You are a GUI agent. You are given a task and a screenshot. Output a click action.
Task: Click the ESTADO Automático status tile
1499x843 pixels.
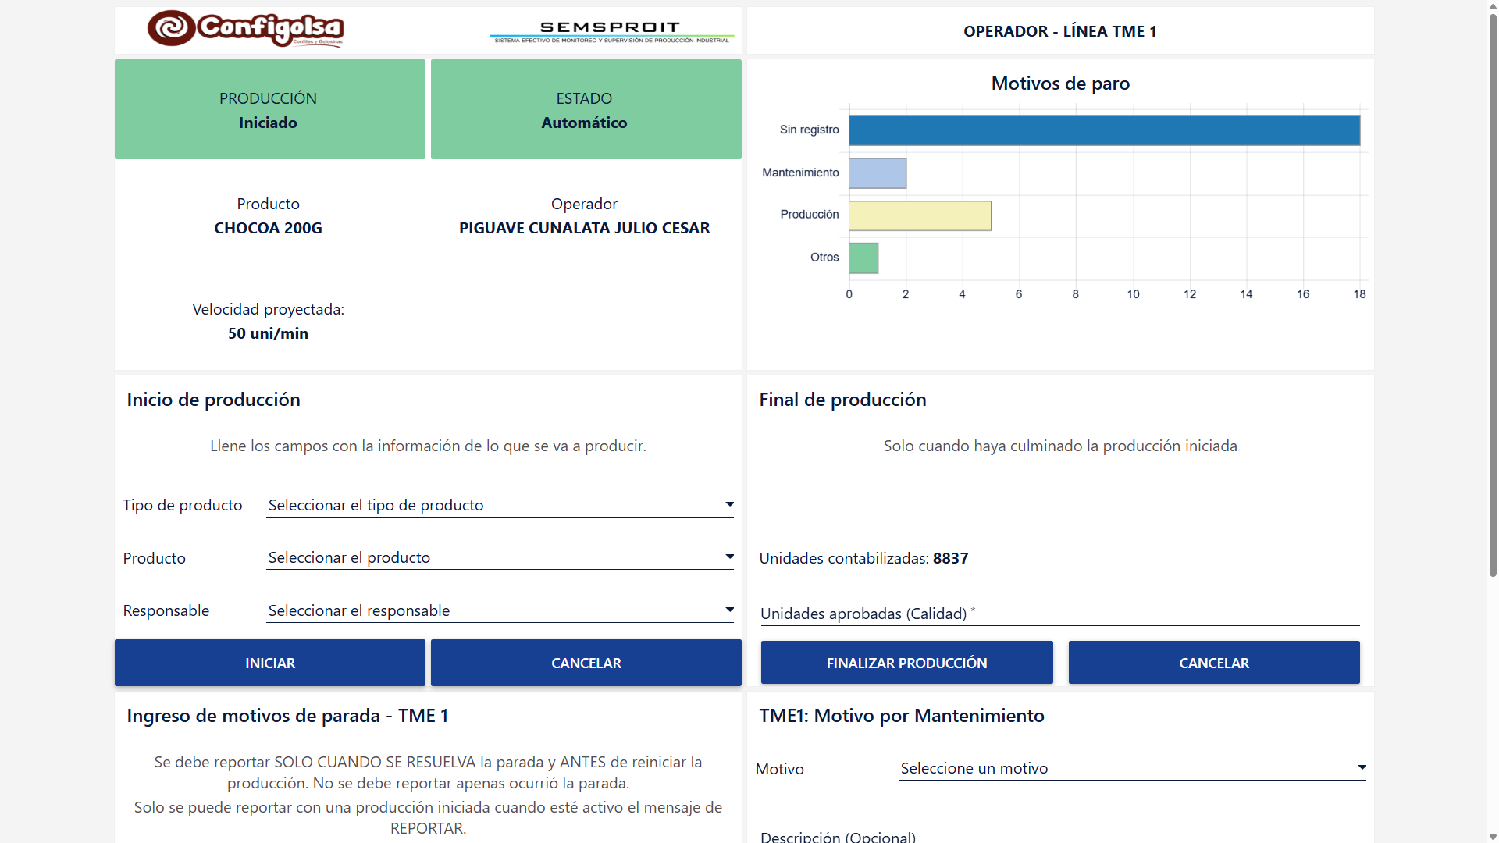pyautogui.click(x=586, y=109)
